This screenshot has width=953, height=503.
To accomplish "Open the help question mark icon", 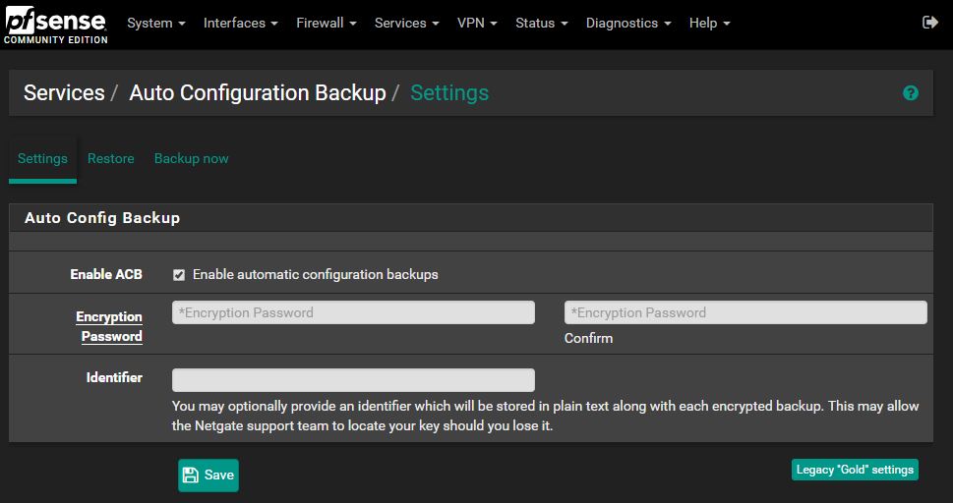I will coord(911,93).
